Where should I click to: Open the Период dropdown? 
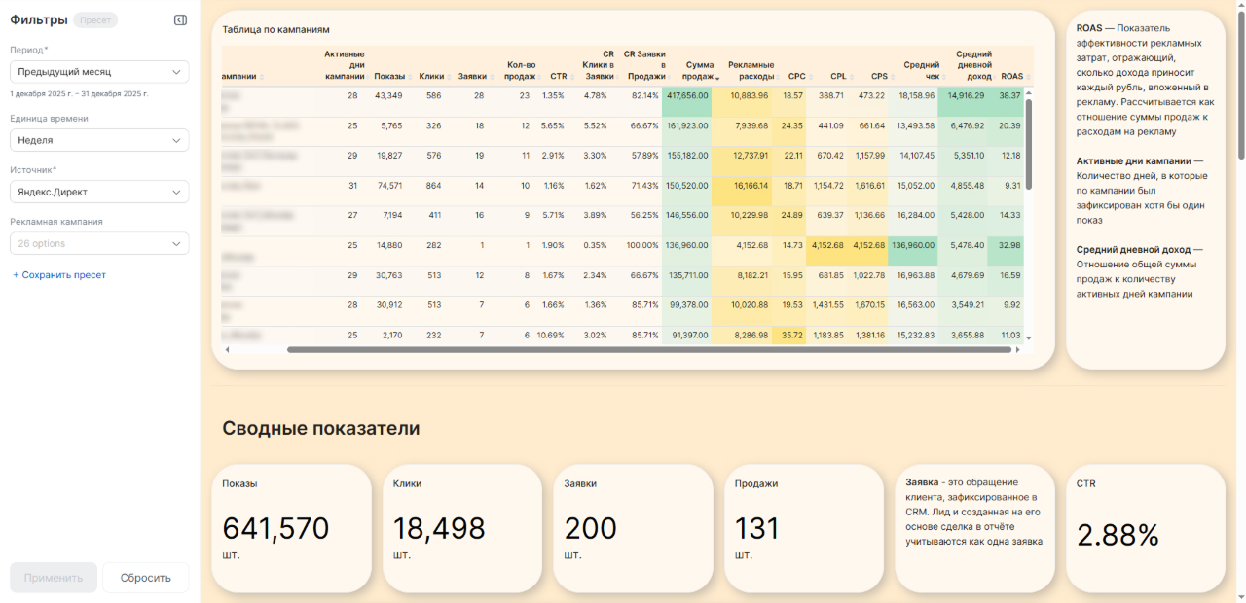click(99, 72)
